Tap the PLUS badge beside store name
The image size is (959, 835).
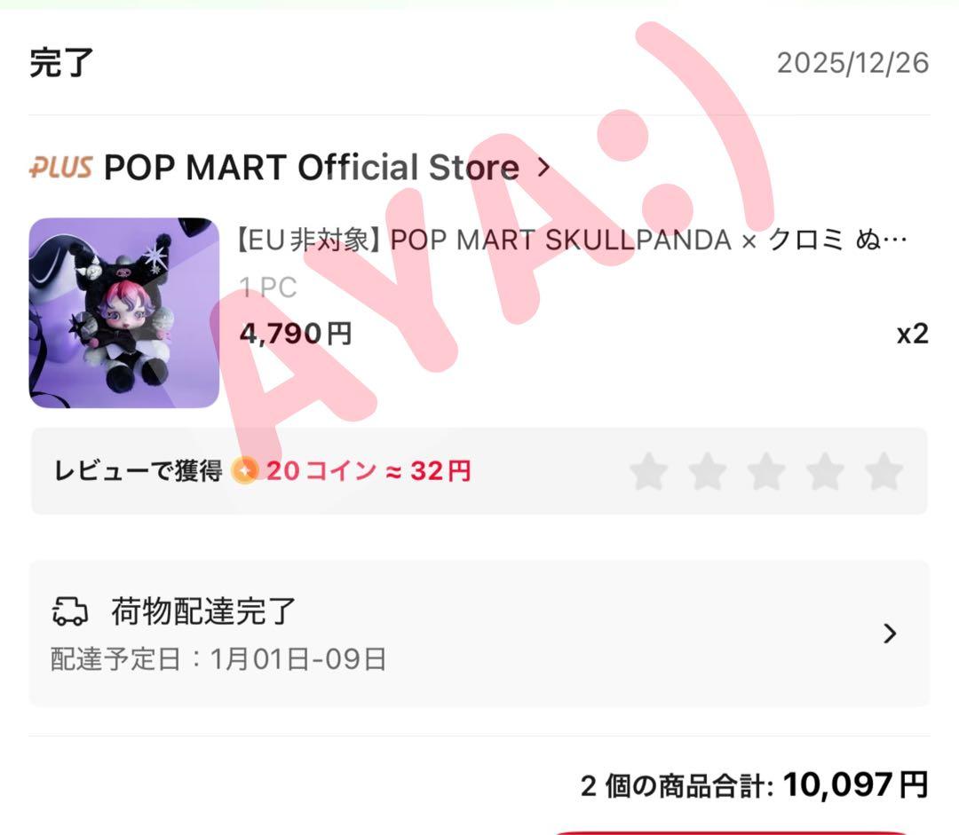tap(61, 167)
